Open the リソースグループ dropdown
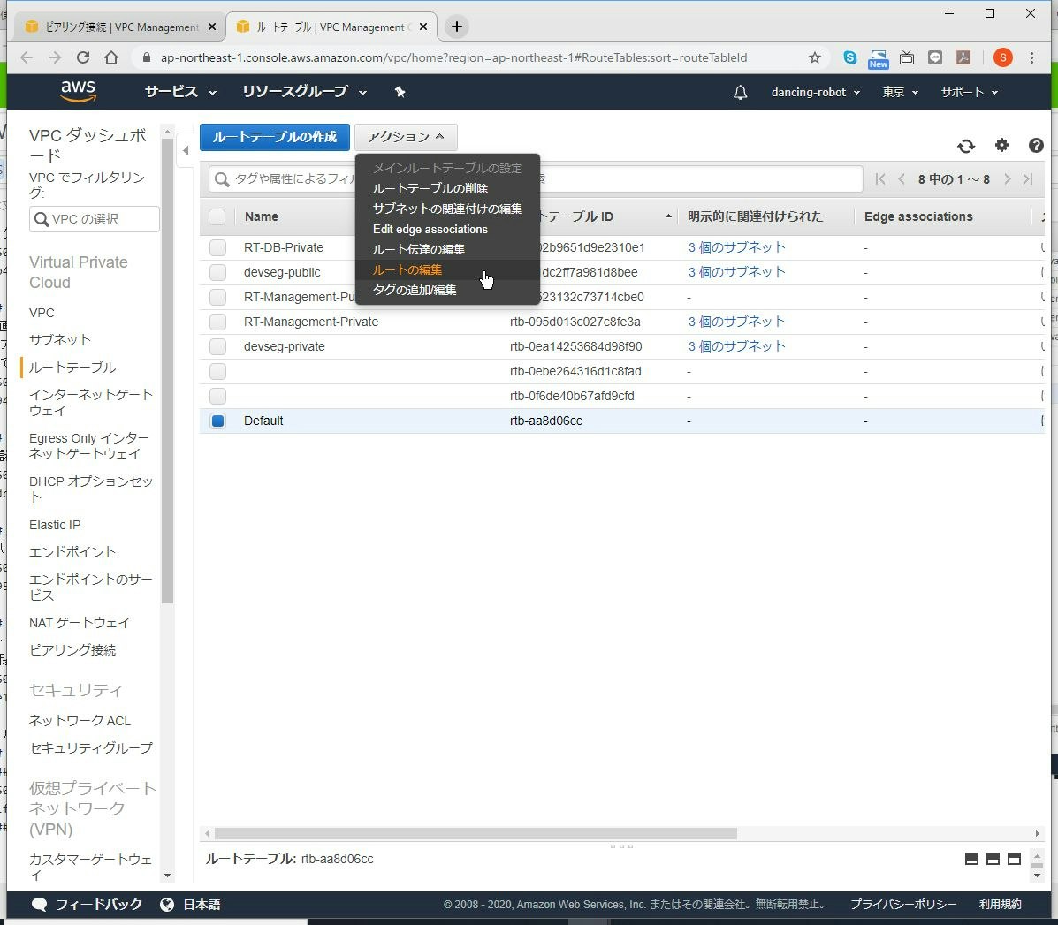Image resolution: width=1058 pixels, height=925 pixels. 304,92
